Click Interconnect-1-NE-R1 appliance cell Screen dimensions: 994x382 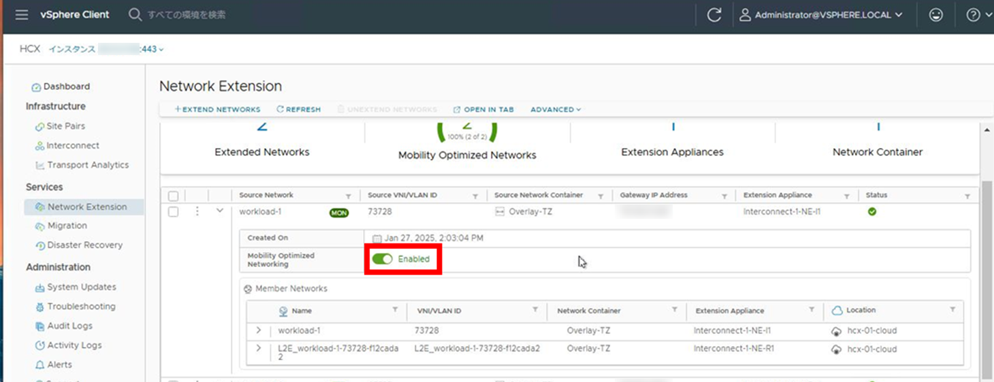734,349
